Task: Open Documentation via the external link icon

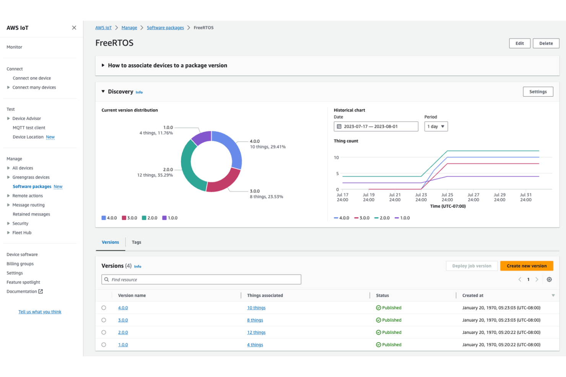Action: pos(41,291)
